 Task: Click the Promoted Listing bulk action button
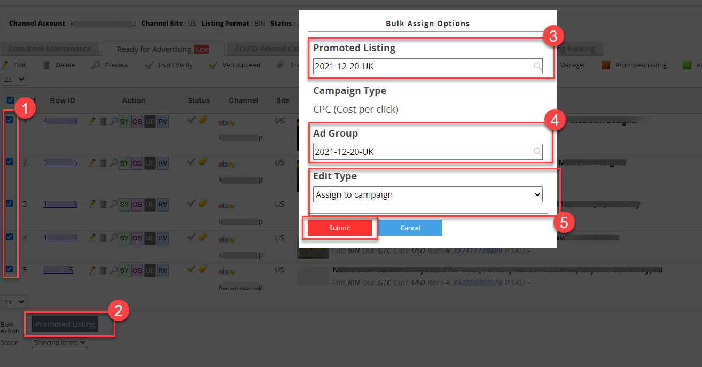65,324
